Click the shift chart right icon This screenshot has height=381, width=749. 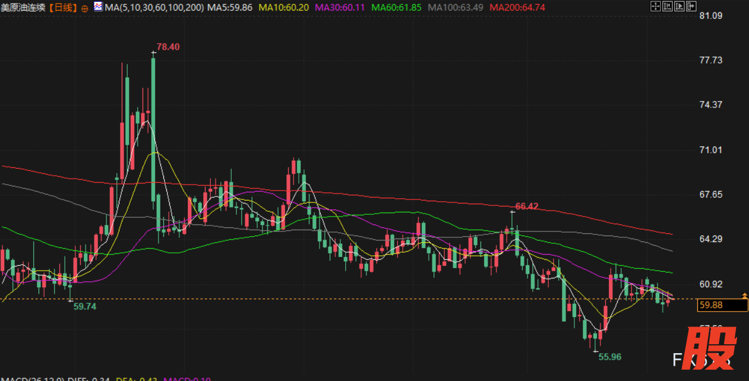678,7
